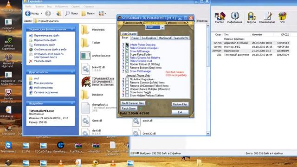Click the SFX icon in WinRAR toolbar

283,18
